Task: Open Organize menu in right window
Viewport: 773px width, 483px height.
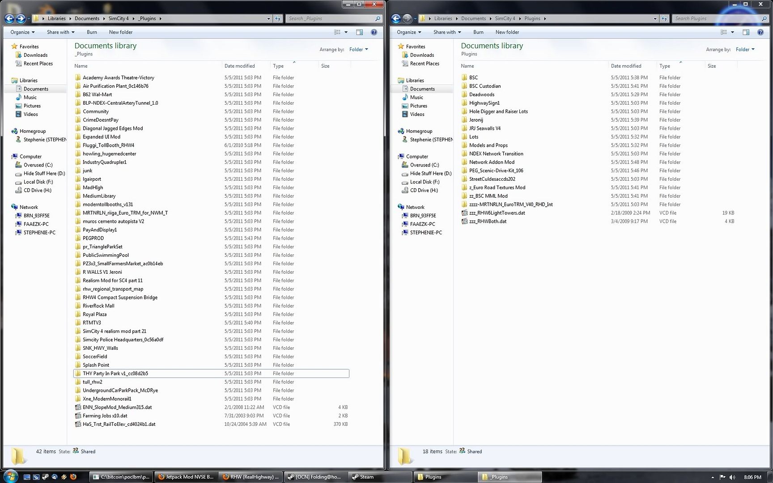Action: (409, 32)
